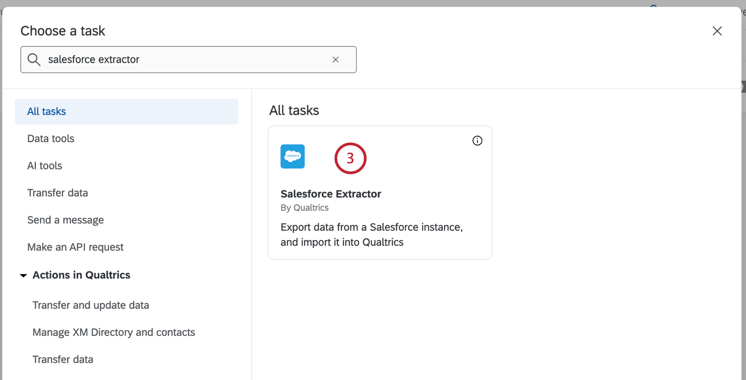This screenshot has width=746, height=380.
Task: Select Manage XM Directory and contacts
Action: click(114, 333)
